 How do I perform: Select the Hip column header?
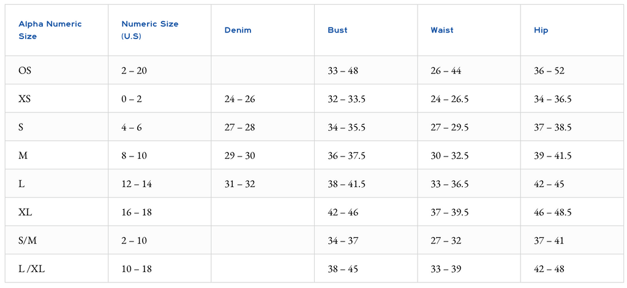541,30
